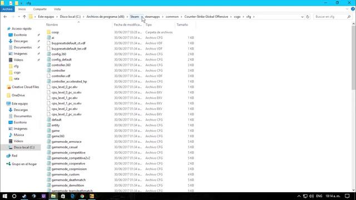Select the default CFG file icon
Screen dimensions: 356x200
point(48,120)
